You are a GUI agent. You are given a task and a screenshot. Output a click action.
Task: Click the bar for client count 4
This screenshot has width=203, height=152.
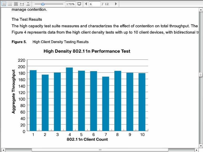69,99
